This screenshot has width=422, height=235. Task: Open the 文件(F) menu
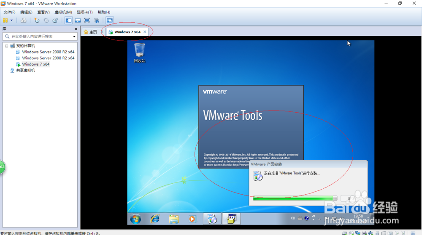9,12
